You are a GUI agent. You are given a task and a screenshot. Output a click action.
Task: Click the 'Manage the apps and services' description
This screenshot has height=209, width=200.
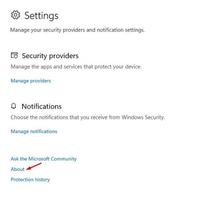(76, 67)
